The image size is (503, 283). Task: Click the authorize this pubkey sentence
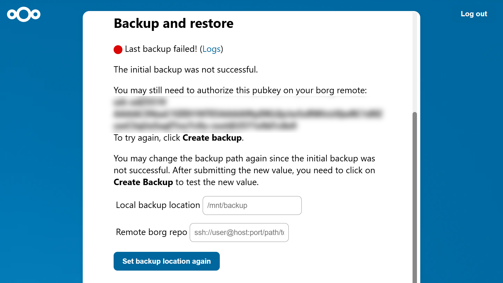[240, 90]
